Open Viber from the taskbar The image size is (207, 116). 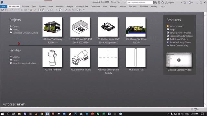(x=25, y=114)
